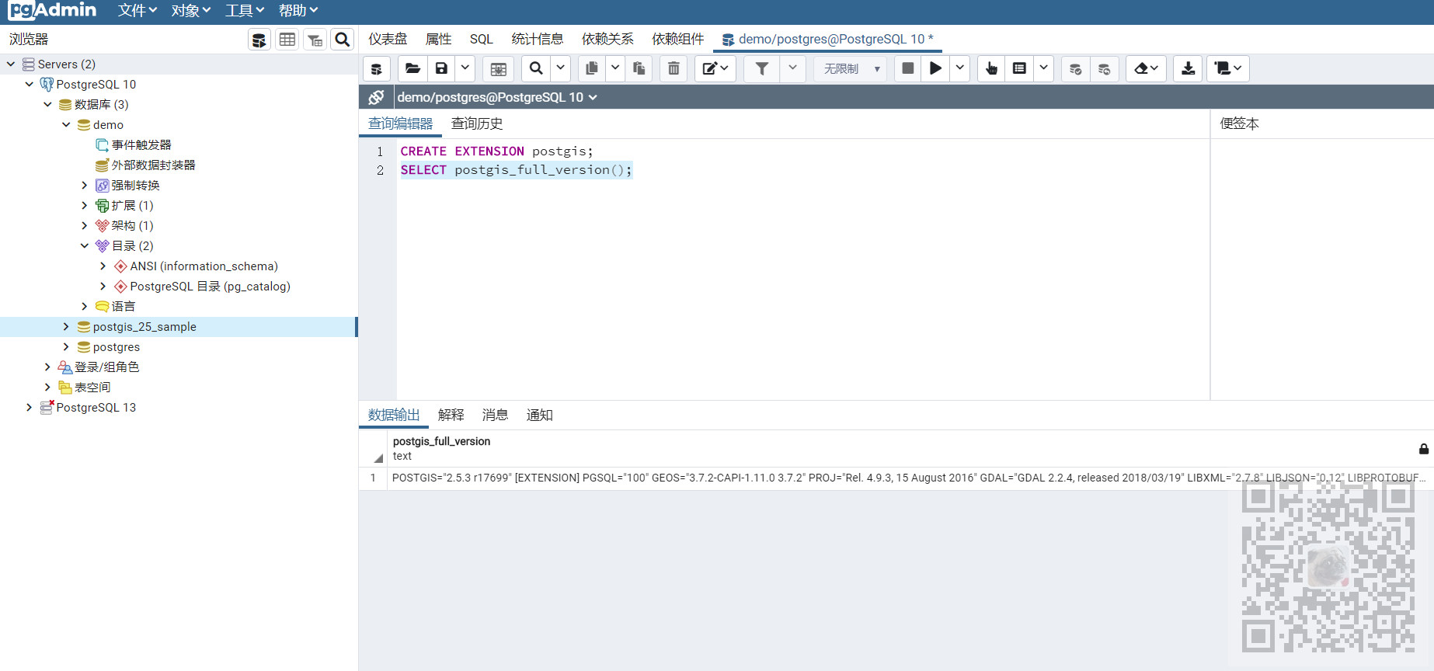
Task: Collapse the Servers (2) tree node
Action: (11, 64)
